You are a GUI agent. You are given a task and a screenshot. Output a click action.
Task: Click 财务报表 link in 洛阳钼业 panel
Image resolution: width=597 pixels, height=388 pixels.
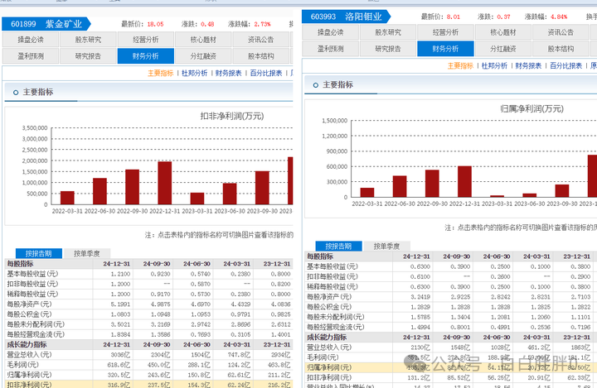[x=528, y=65]
